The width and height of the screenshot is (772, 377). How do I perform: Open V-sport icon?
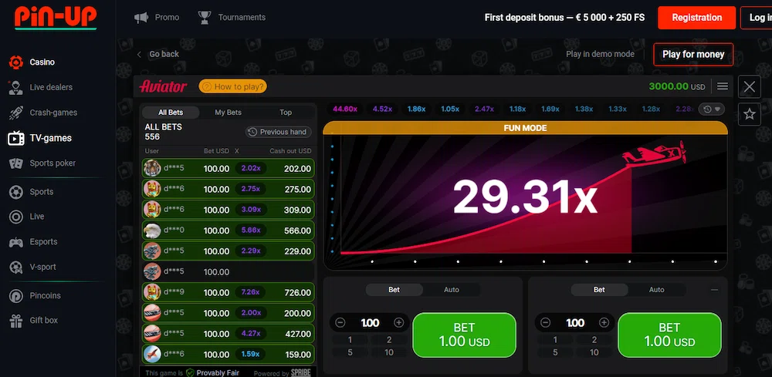[x=15, y=268]
